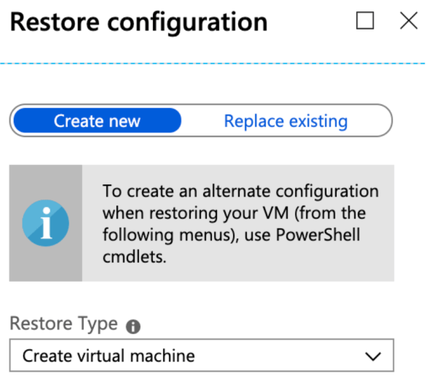Viewport: 429px width, 381px height.
Task: Click the Restore configuration title
Action: pos(138,22)
